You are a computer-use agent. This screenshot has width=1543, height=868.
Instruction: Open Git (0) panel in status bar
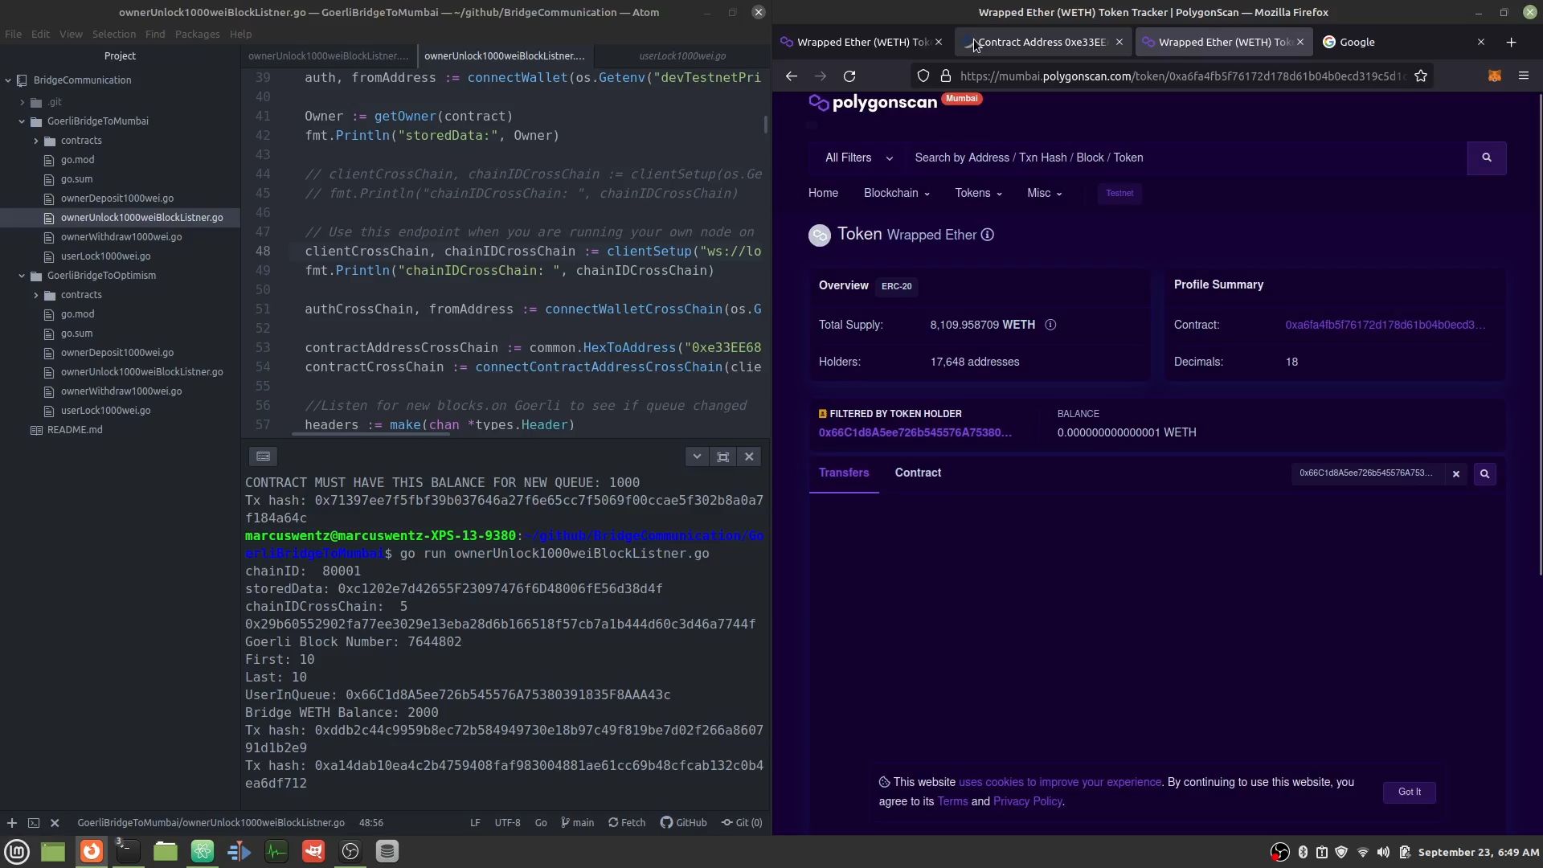(x=742, y=822)
